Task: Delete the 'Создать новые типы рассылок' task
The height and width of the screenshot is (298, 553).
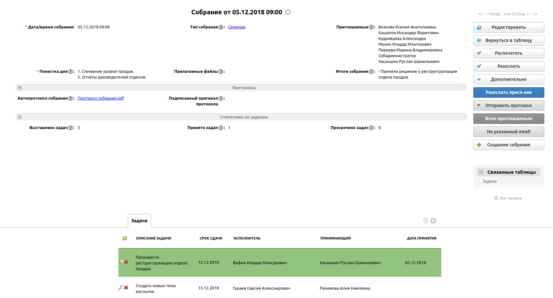Action: point(126,287)
